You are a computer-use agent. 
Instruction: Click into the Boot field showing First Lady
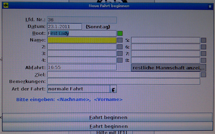(82, 33)
